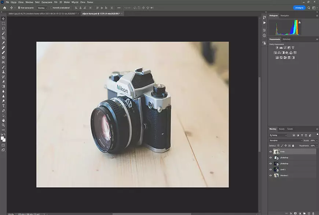Hide the lower photoshop layer
This screenshot has width=319, height=215.
(x=270, y=163)
